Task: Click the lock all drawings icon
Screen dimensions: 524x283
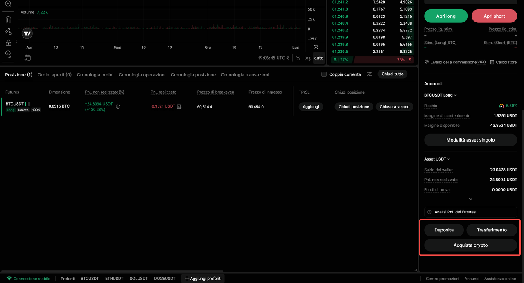Action: click(x=8, y=43)
